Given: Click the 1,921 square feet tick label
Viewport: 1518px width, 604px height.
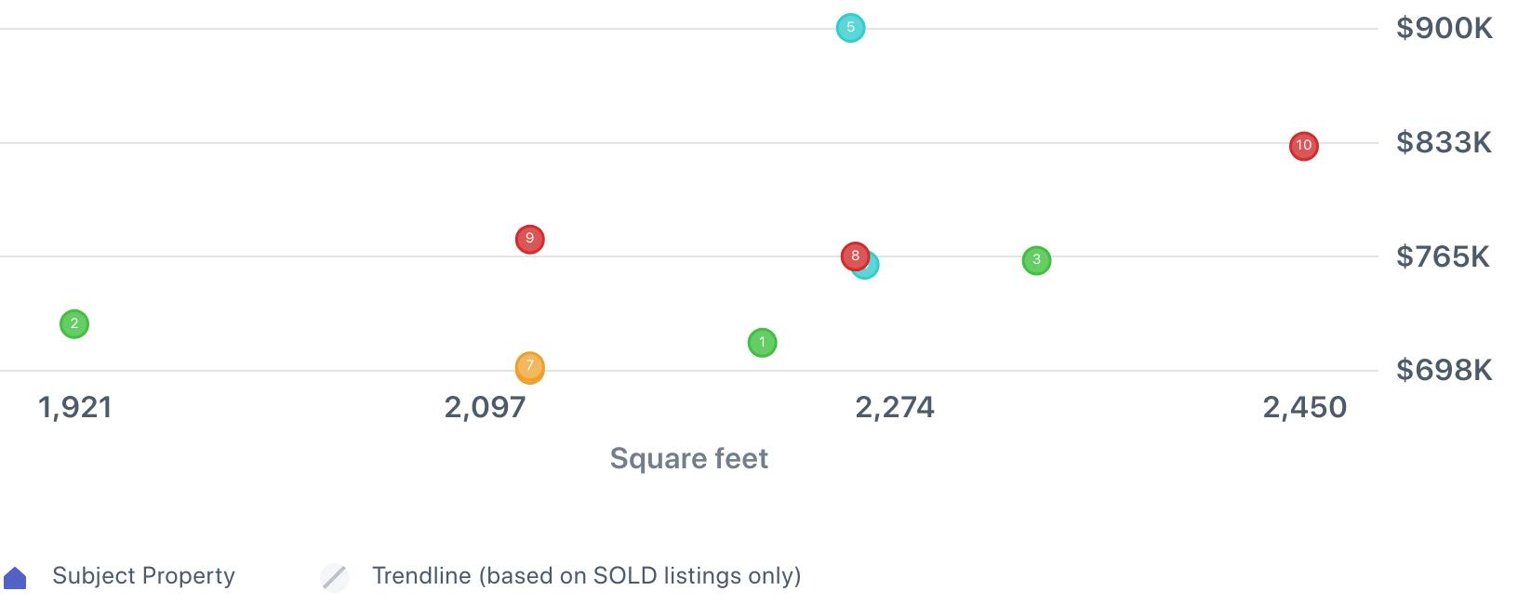Looking at the screenshot, I should (x=75, y=407).
